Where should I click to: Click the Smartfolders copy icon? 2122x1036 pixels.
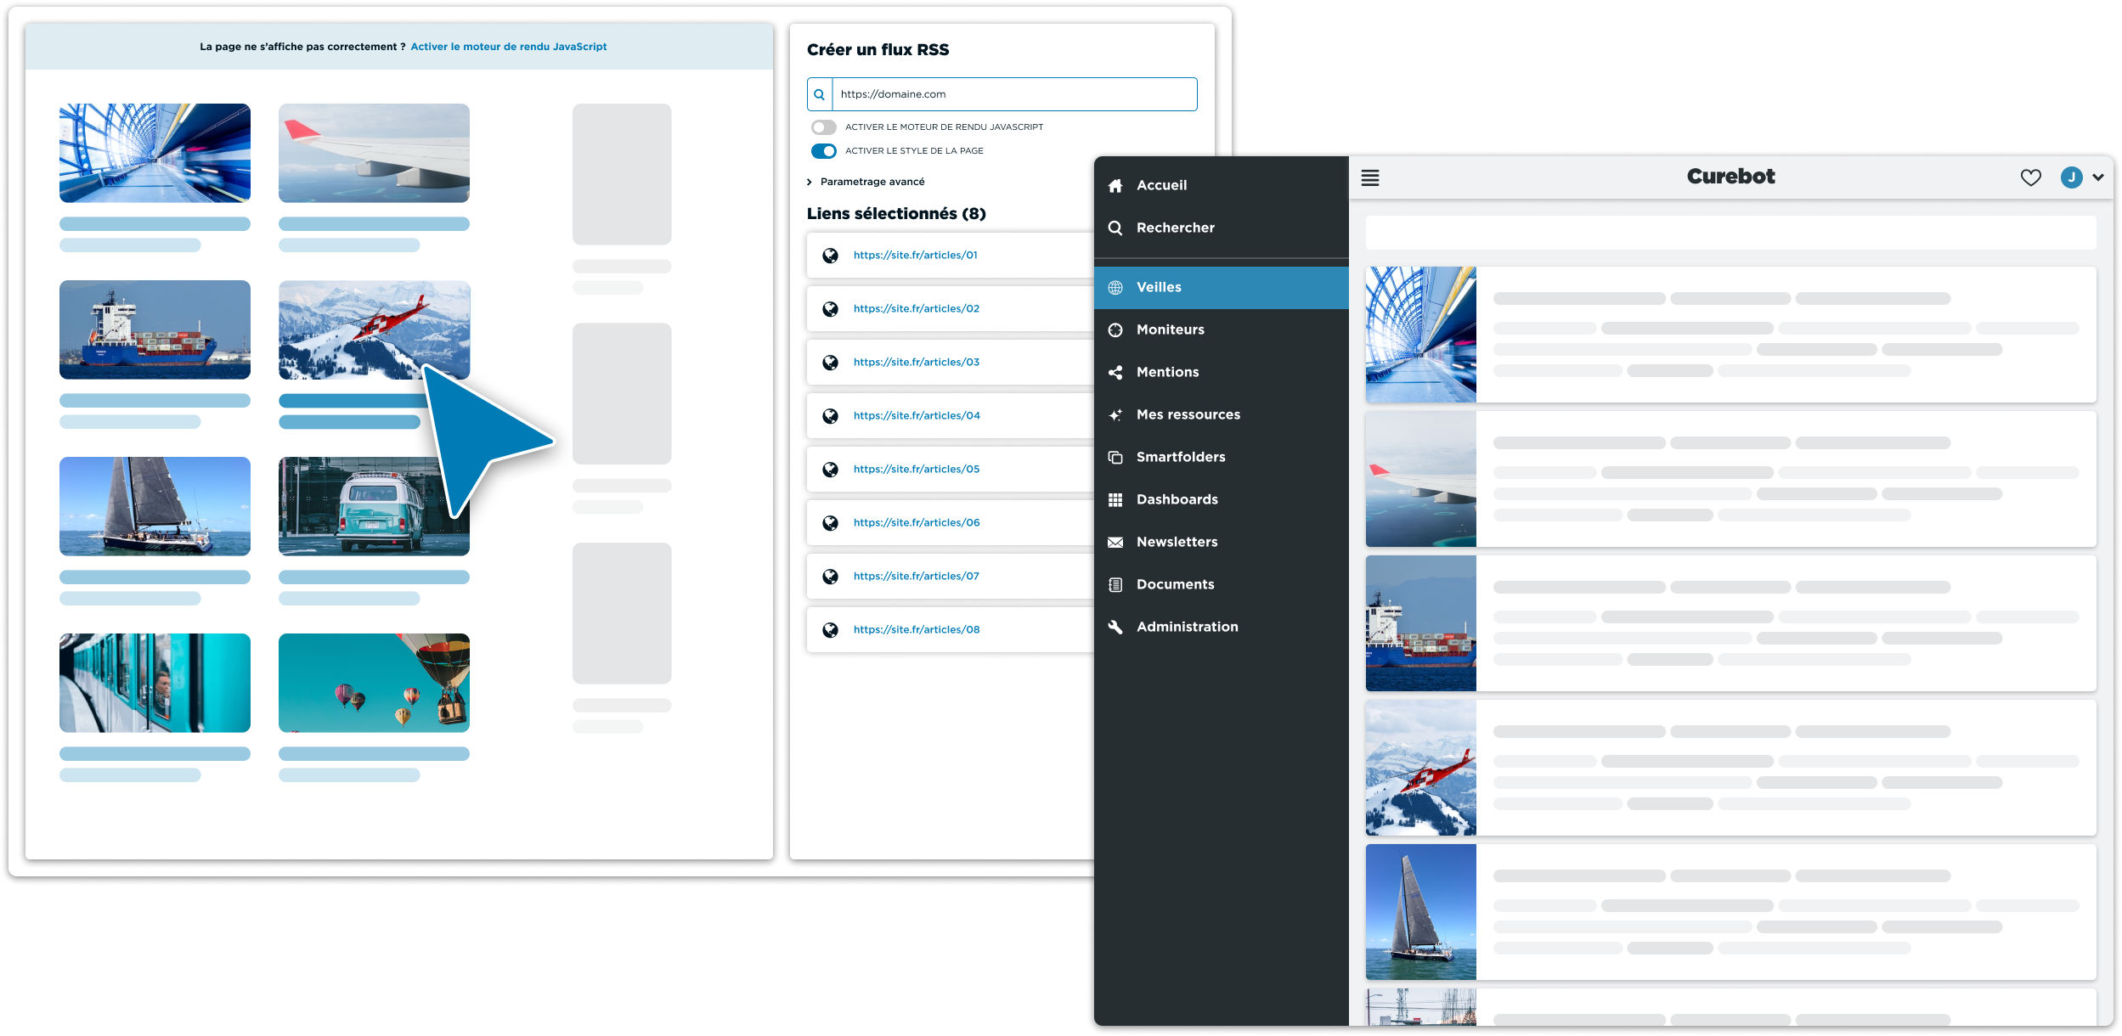pyautogui.click(x=1115, y=457)
